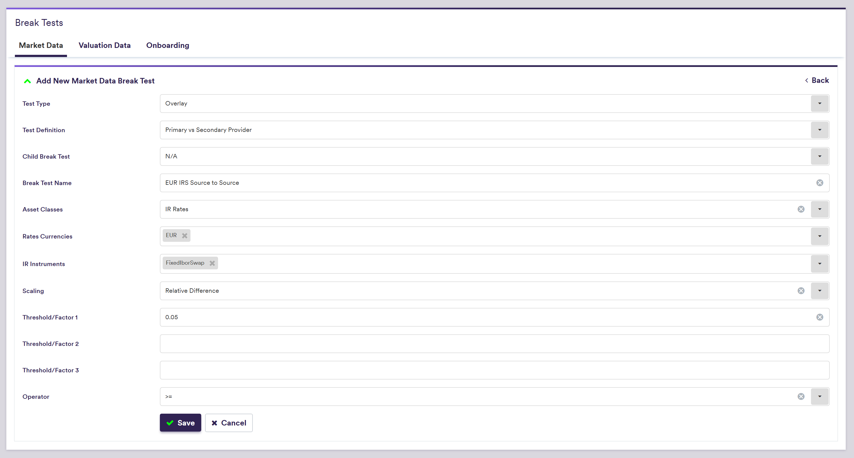Open the IR Instruments dropdown arrow
Image resolution: width=854 pixels, height=458 pixels.
[x=820, y=264]
